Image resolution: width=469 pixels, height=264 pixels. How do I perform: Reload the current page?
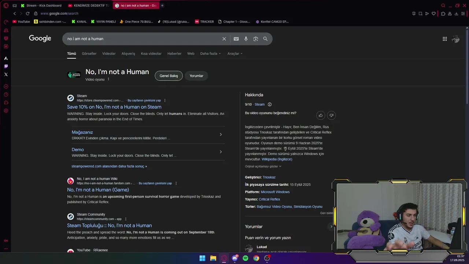click(27, 14)
